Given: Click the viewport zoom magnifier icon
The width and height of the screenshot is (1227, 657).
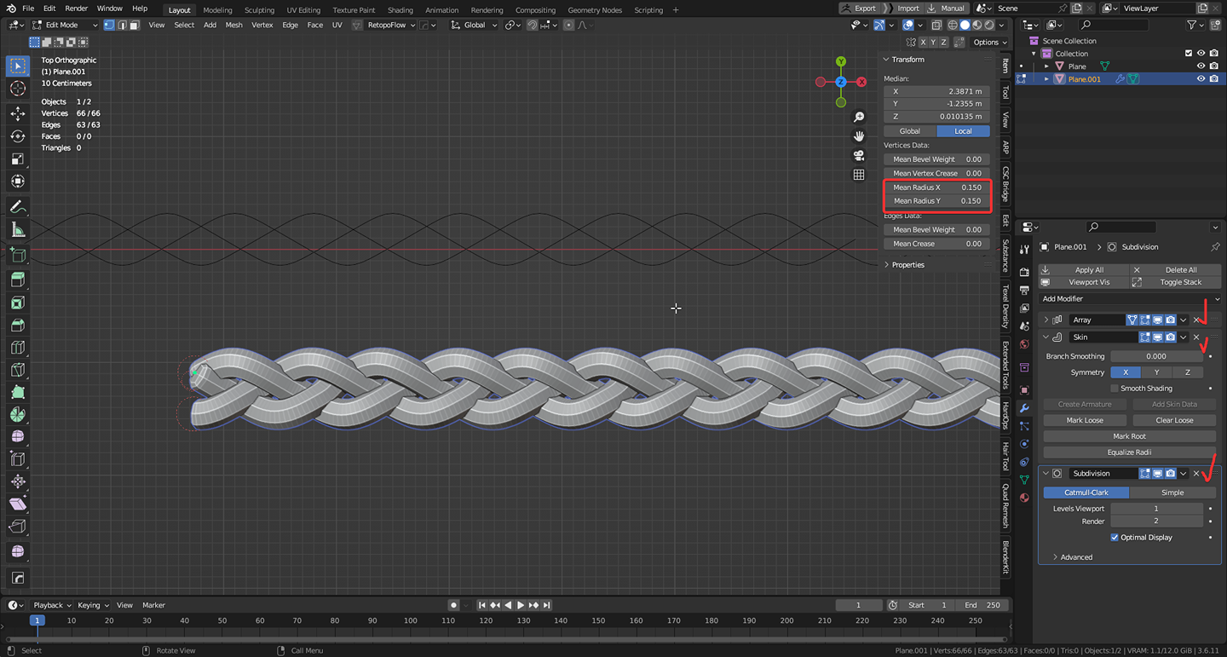Looking at the screenshot, I should coord(859,117).
